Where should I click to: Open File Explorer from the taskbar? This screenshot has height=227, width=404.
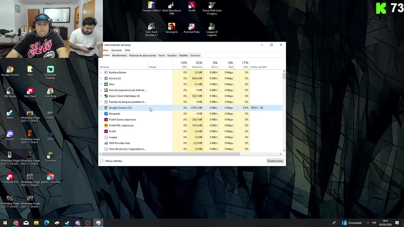[x=36, y=223]
